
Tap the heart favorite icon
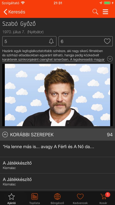click(x=107, y=41)
